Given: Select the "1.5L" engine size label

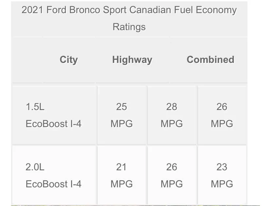Looking at the screenshot, I should tap(35, 107).
